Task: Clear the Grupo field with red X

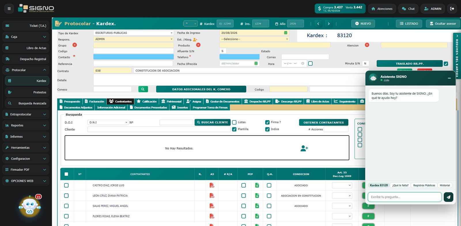Action: pyautogui.click(x=75, y=45)
